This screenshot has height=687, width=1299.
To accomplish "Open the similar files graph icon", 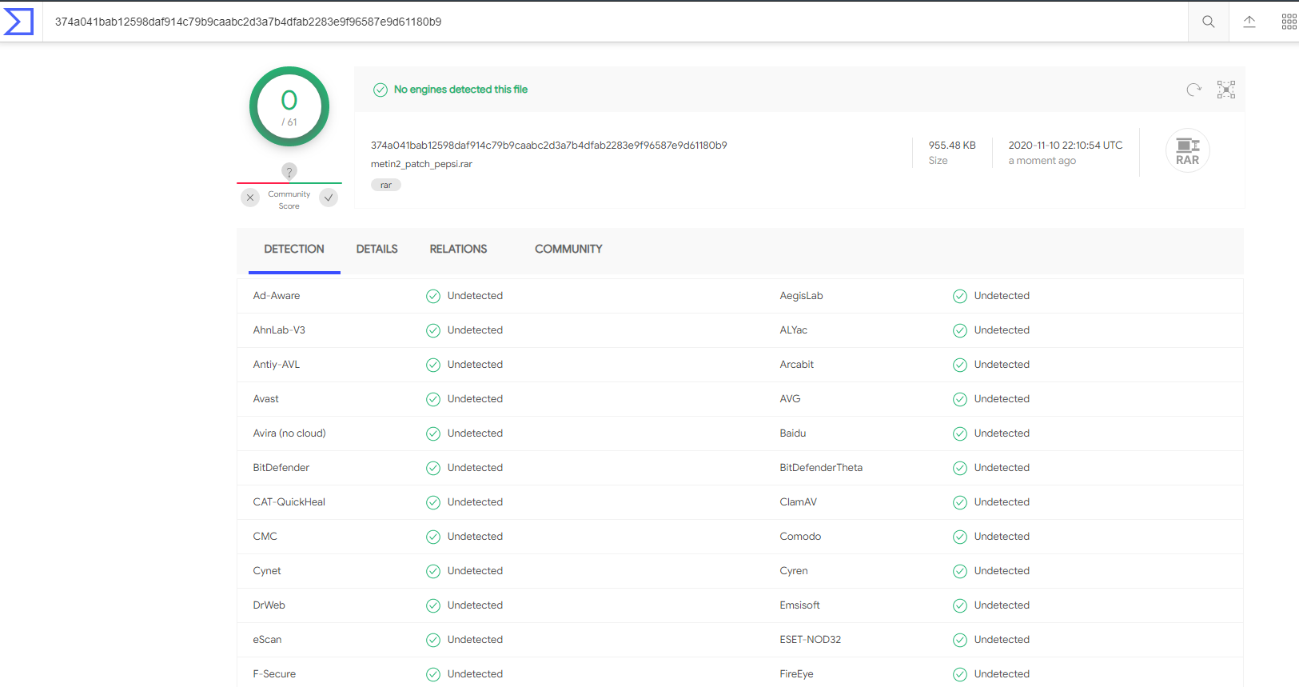I will tap(1226, 90).
